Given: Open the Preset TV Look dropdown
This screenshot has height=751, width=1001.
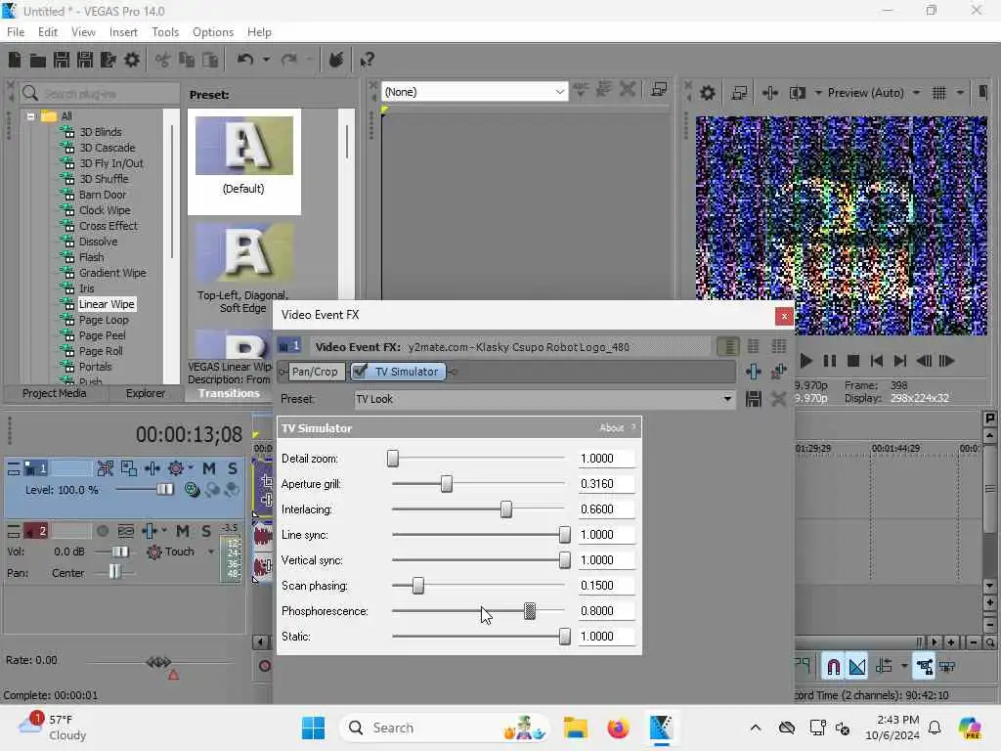Looking at the screenshot, I should click(x=727, y=399).
